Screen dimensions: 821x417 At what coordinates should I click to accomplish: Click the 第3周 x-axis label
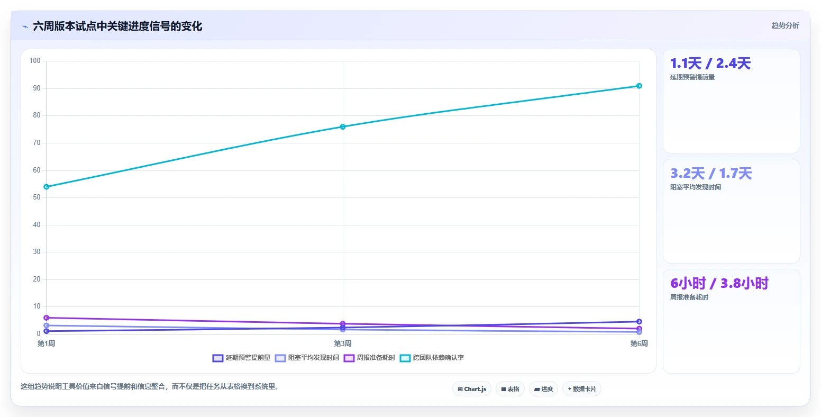(x=343, y=344)
